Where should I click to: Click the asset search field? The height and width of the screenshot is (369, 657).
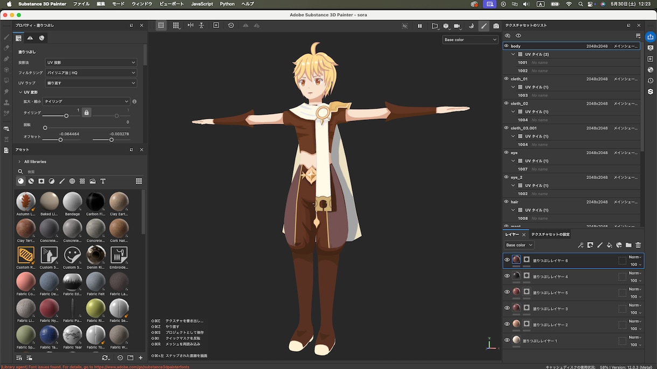coord(81,172)
